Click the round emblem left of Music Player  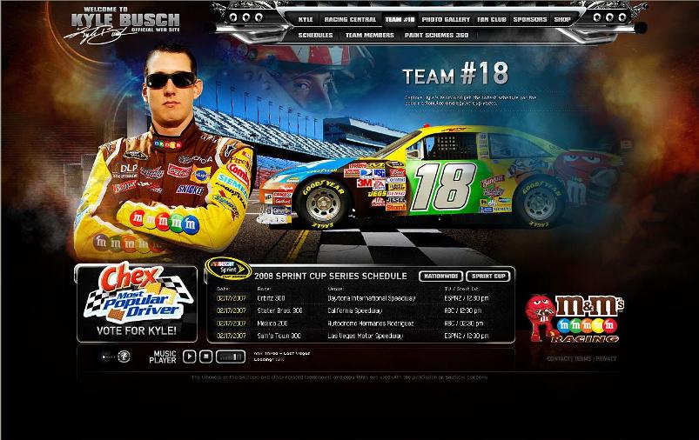[x=124, y=357]
